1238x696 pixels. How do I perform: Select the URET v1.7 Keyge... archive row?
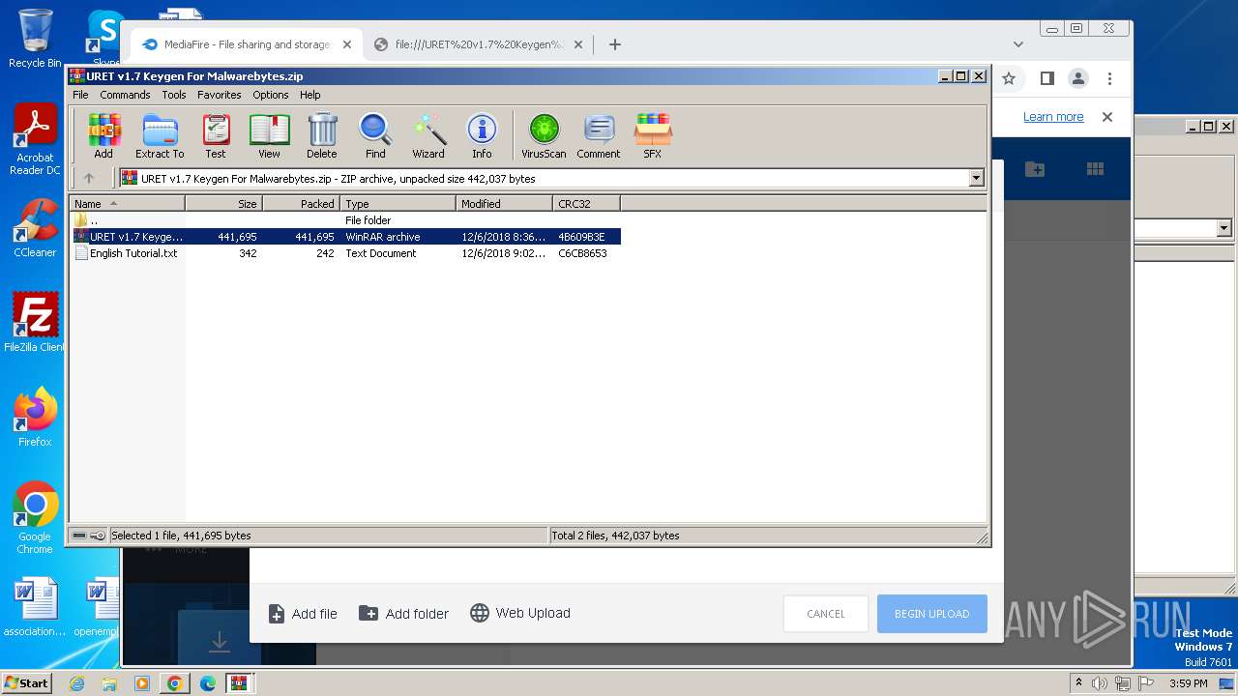point(344,237)
